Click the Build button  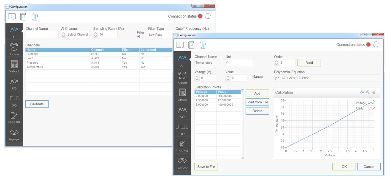(309, 63)
